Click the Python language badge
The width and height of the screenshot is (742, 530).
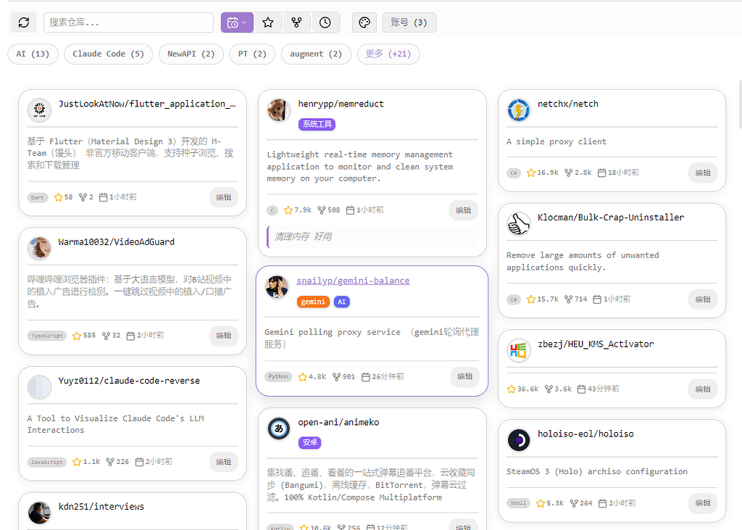278,377
